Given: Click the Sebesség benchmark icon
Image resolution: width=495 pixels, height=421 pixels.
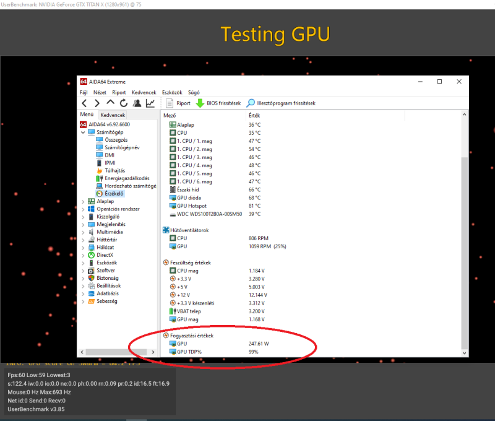Looking at the screenshot, I should coord(91,302).
